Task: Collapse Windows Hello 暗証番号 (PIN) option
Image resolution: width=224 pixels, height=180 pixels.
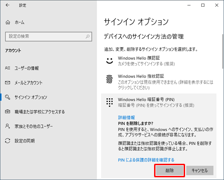Action: coord(159,102)
